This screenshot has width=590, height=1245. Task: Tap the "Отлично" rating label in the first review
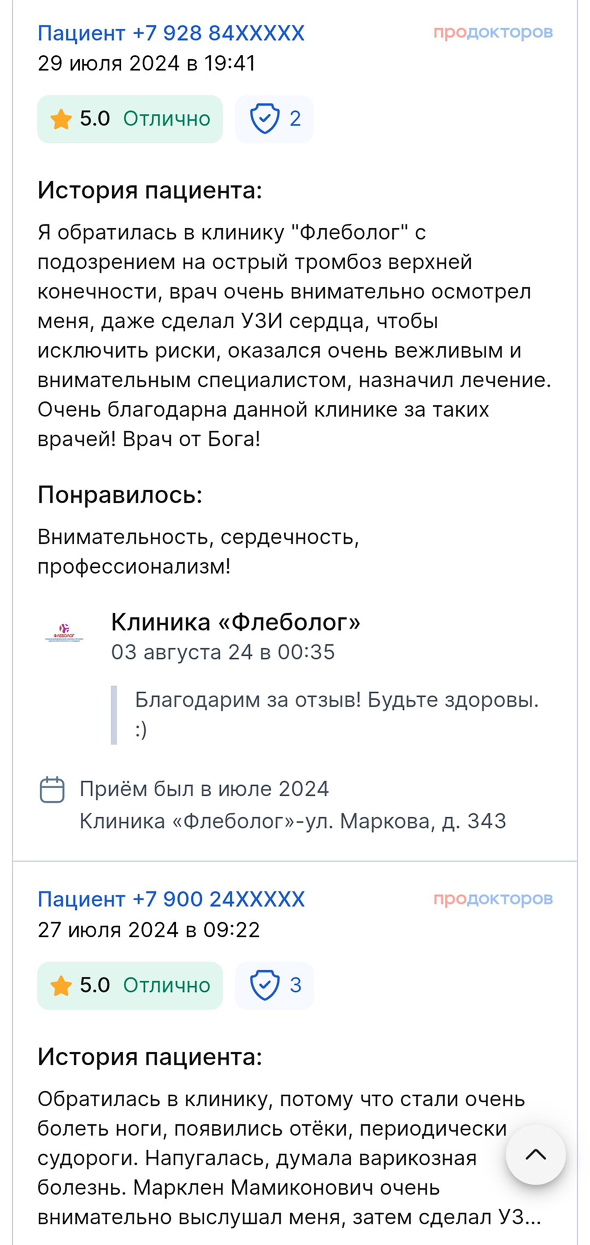point(167,119)
